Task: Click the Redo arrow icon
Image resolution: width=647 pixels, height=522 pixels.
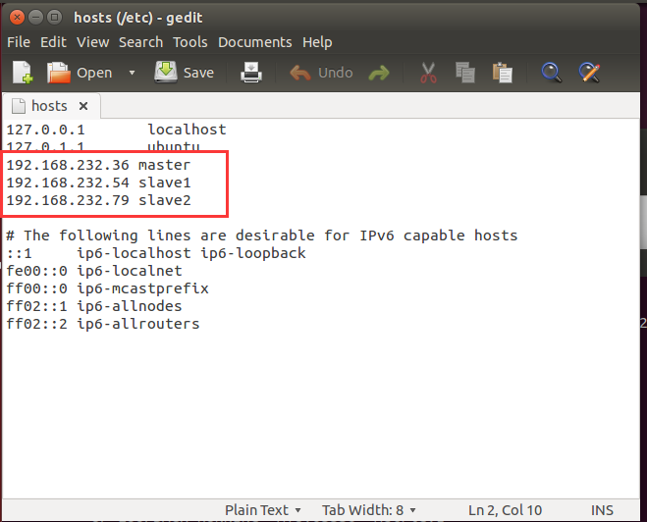Action: (378, 73)
